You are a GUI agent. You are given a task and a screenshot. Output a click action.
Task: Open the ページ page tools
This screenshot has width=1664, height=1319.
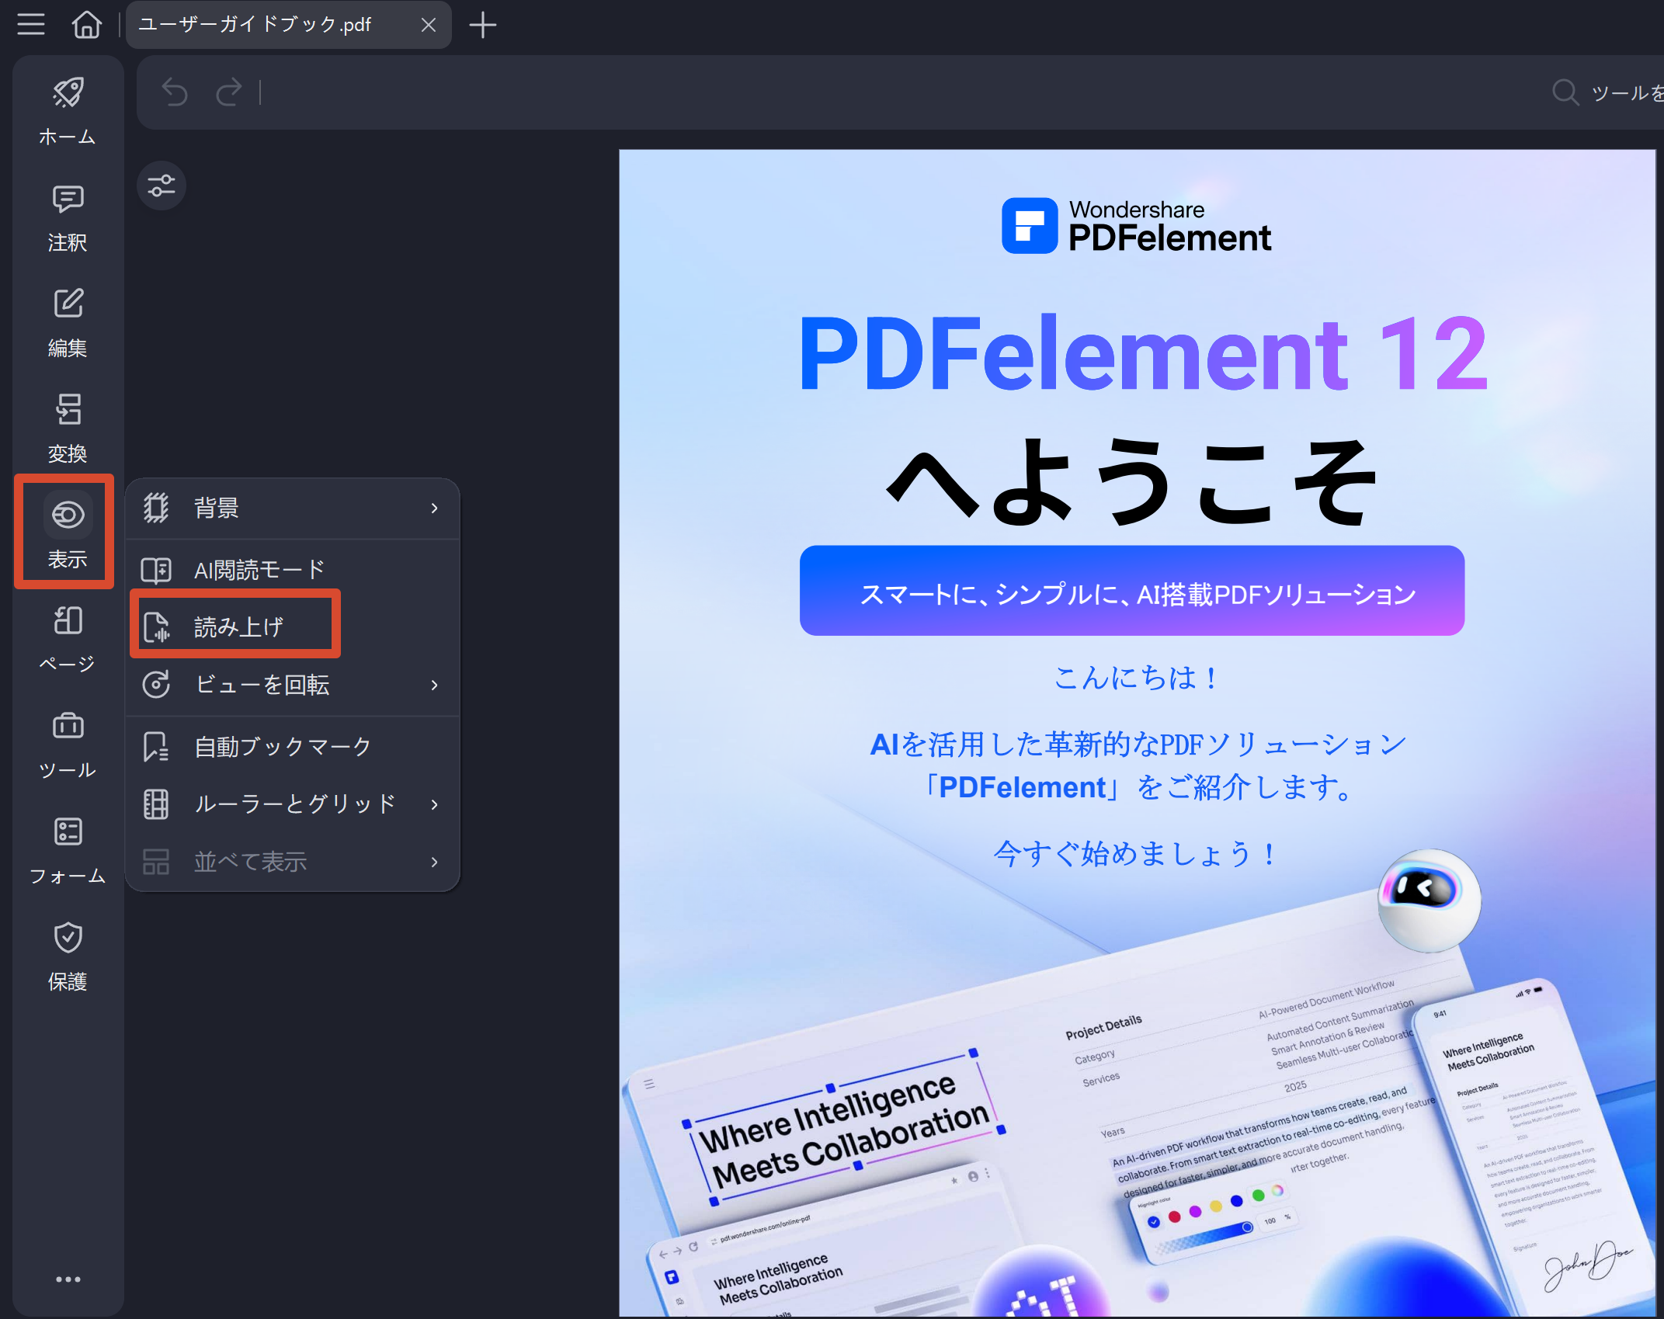[68, 639]
